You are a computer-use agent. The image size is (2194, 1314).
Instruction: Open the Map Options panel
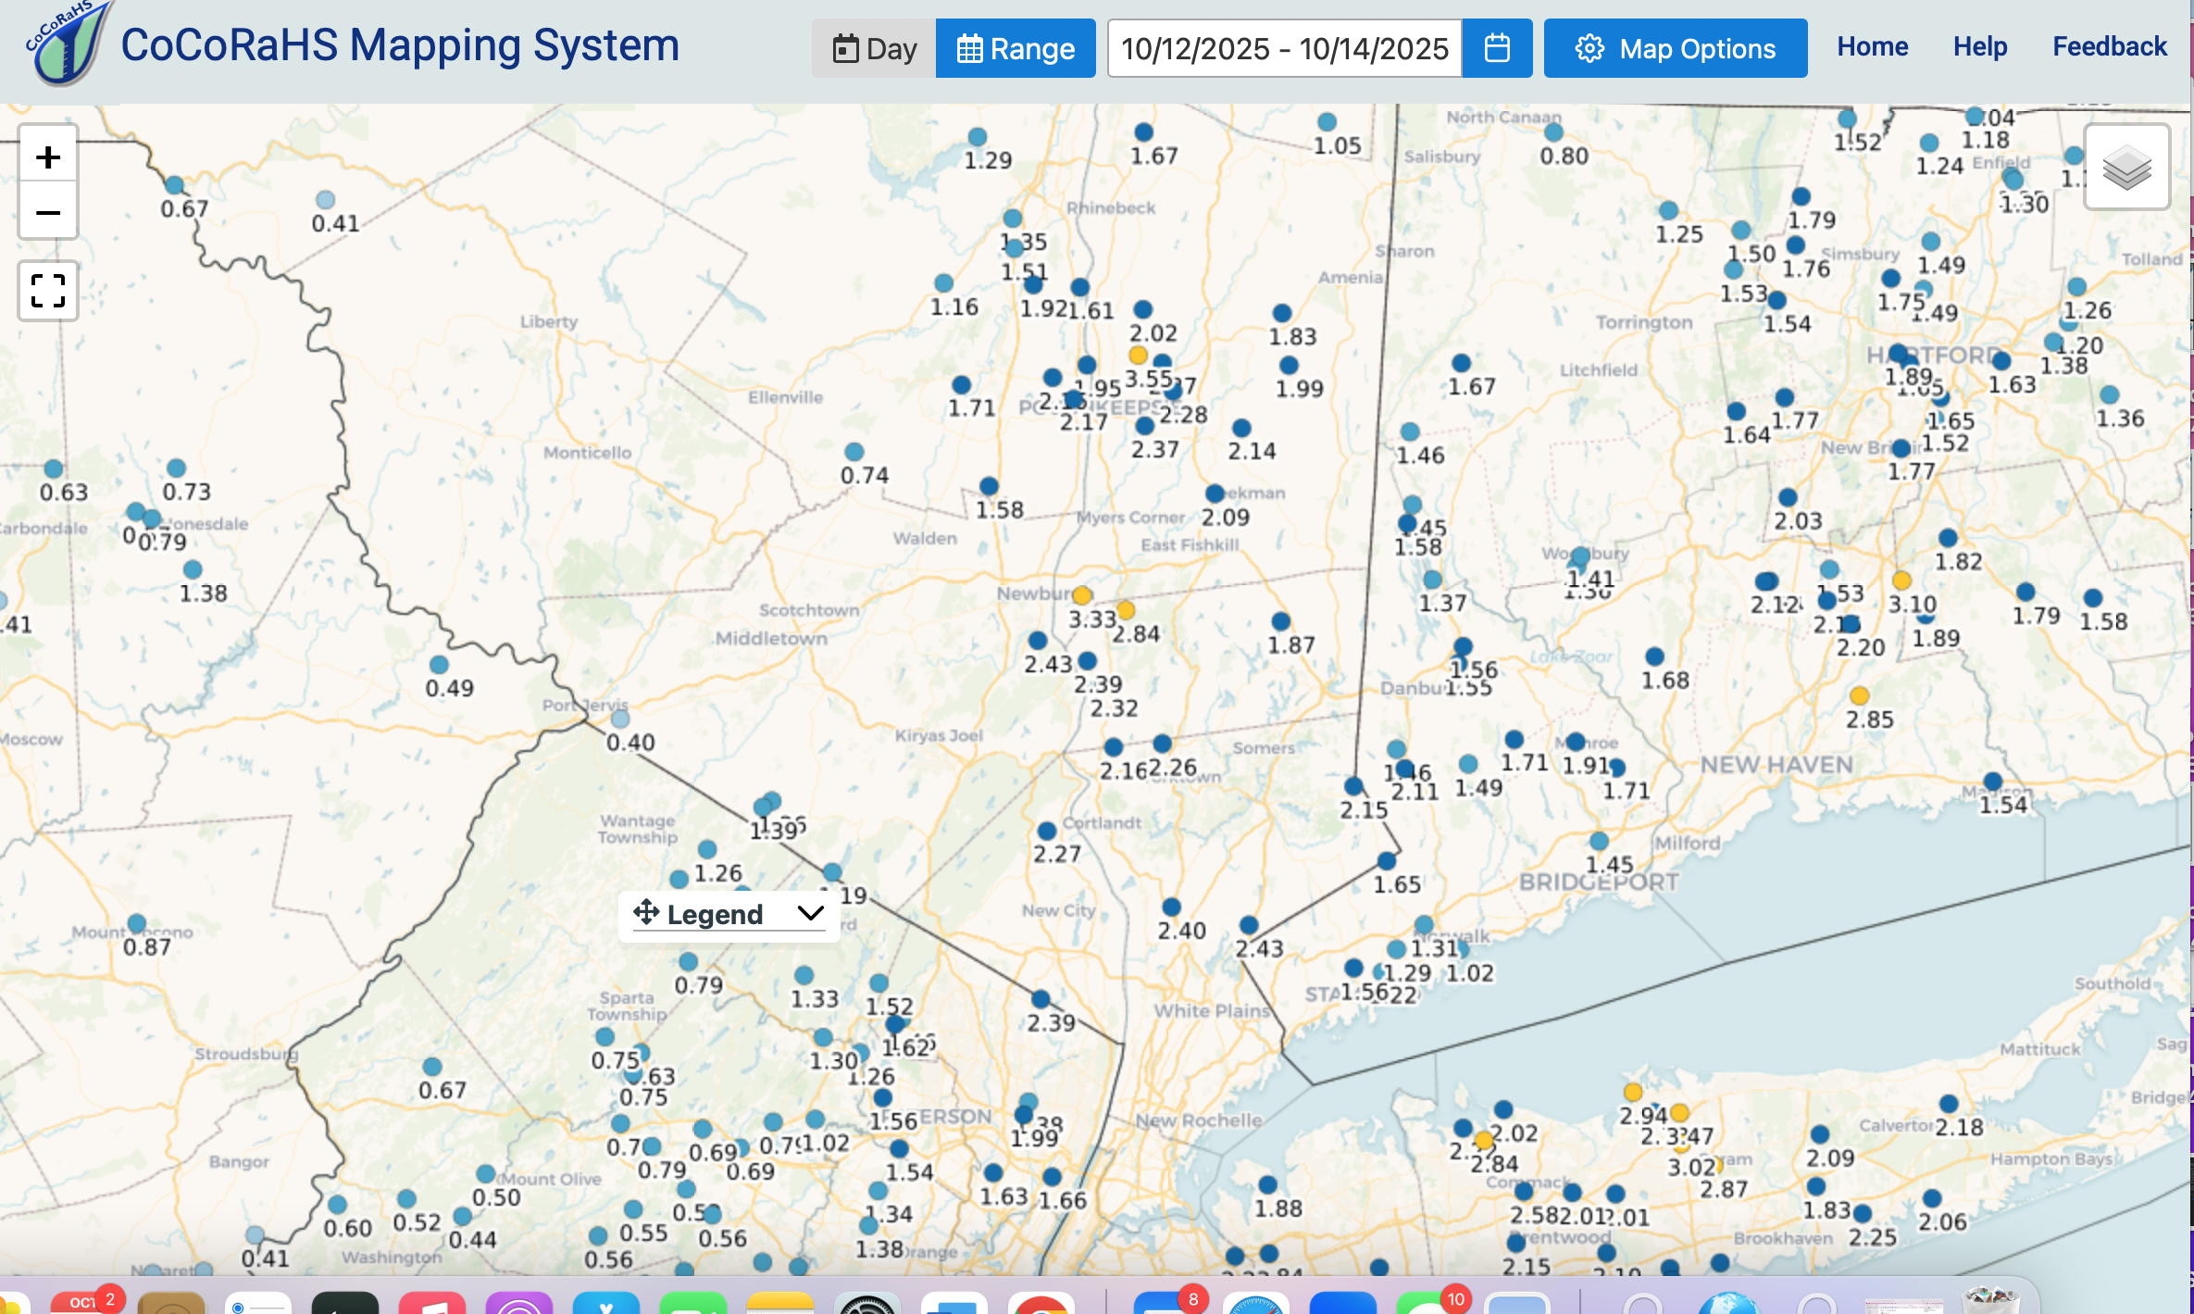[1675, 48]
